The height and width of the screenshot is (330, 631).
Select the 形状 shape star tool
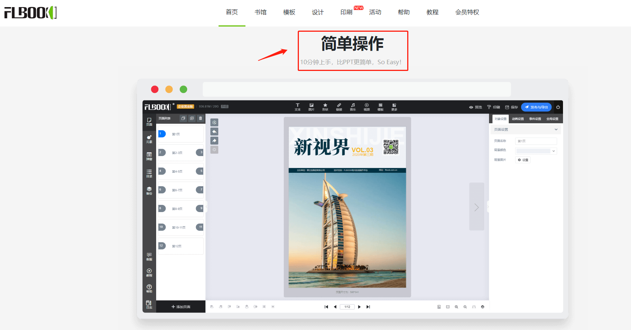(325, 107)
